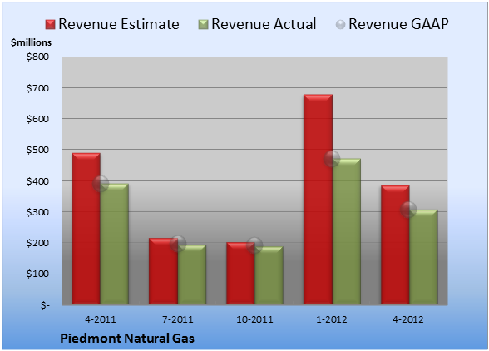Click the GAAP marker for 4-2011
The height and width of the screenshot is (351, 489).
pyautogui.click(x=101, y=184)
